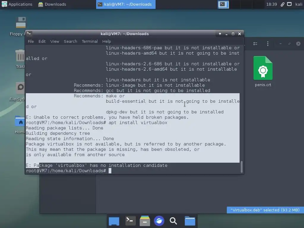Minimize the file manager window
Screen dimensions: 304x228
pos(280,44)
